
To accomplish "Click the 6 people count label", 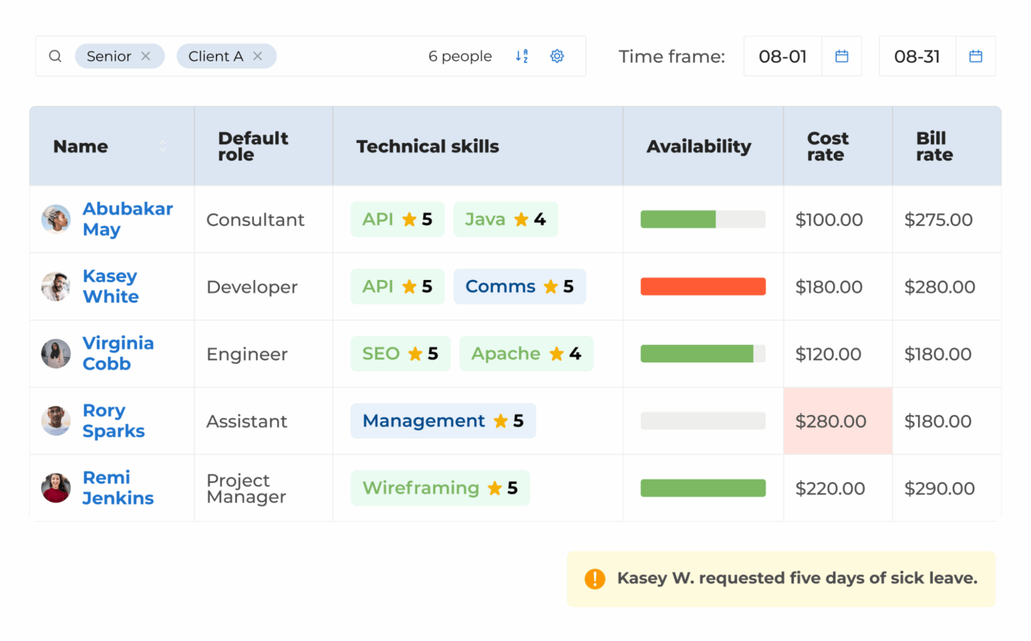I will pos(460,56).
